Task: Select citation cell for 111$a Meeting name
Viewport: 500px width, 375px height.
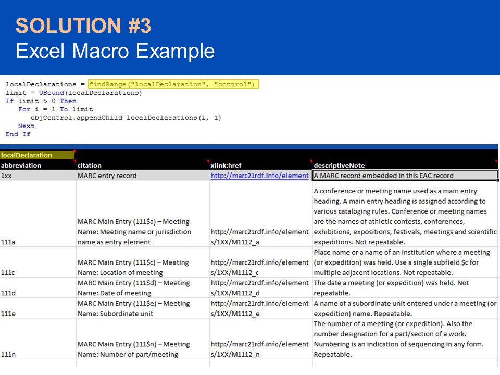Action: pos(143,214)
